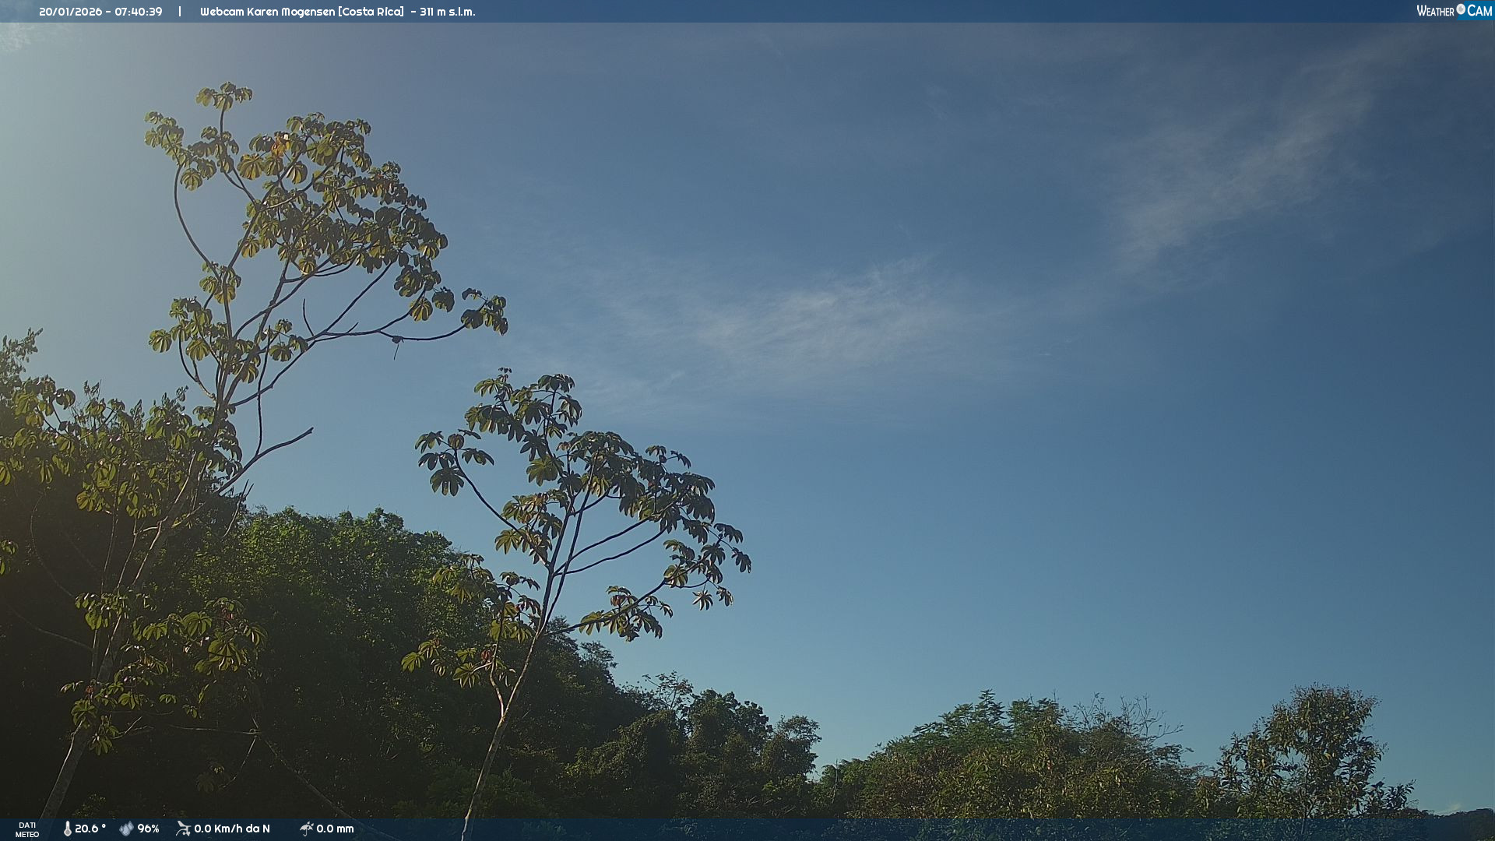Screen dimensions: 1495x841
Task: Click the timestamp 07:40:39
Action: point(138,12)
